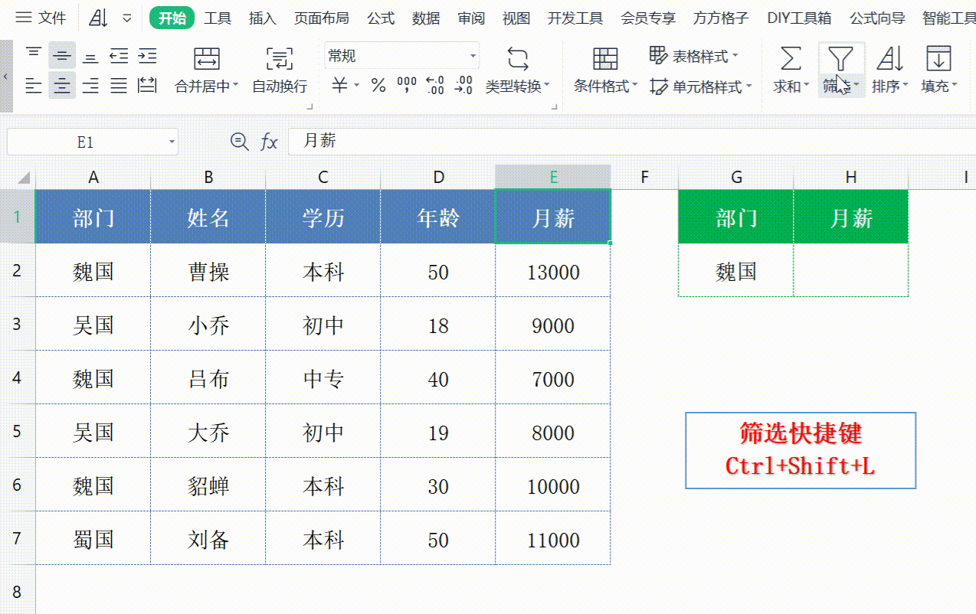Select cell containing 蜀国
976x614 pixels.
coord(93,539)
